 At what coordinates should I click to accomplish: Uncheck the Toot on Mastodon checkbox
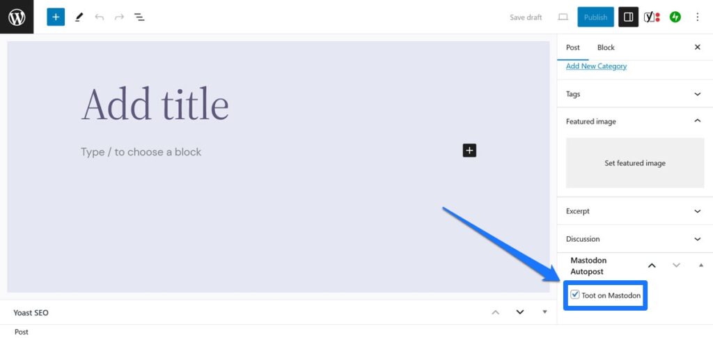point(575,295)
